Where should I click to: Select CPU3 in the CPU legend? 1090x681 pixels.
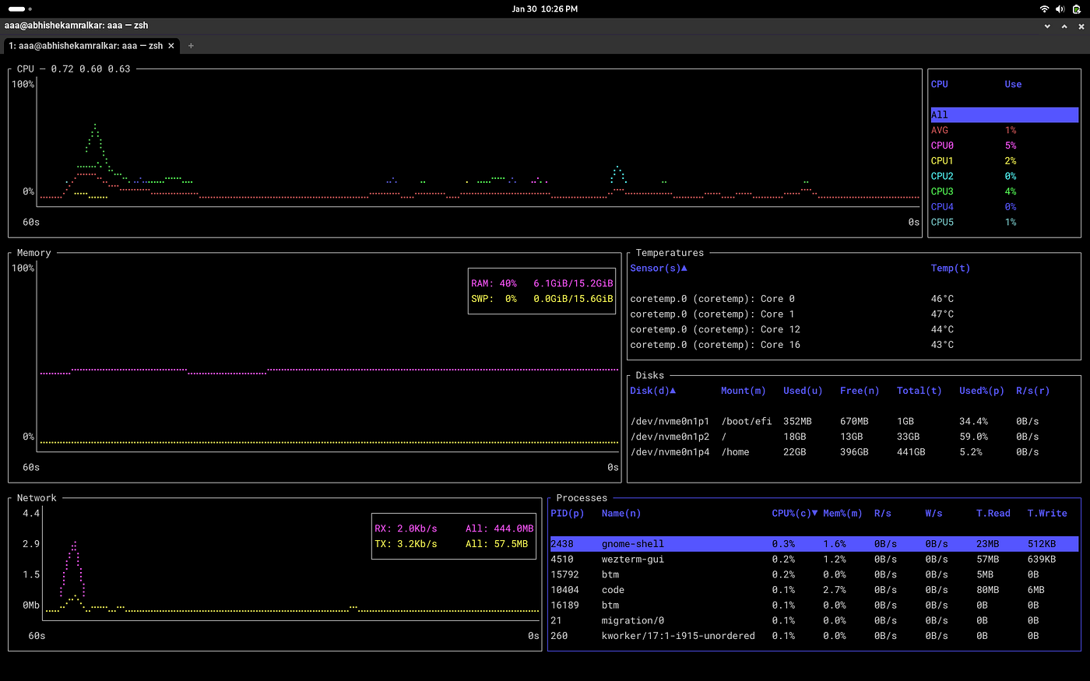[1004, 191]
